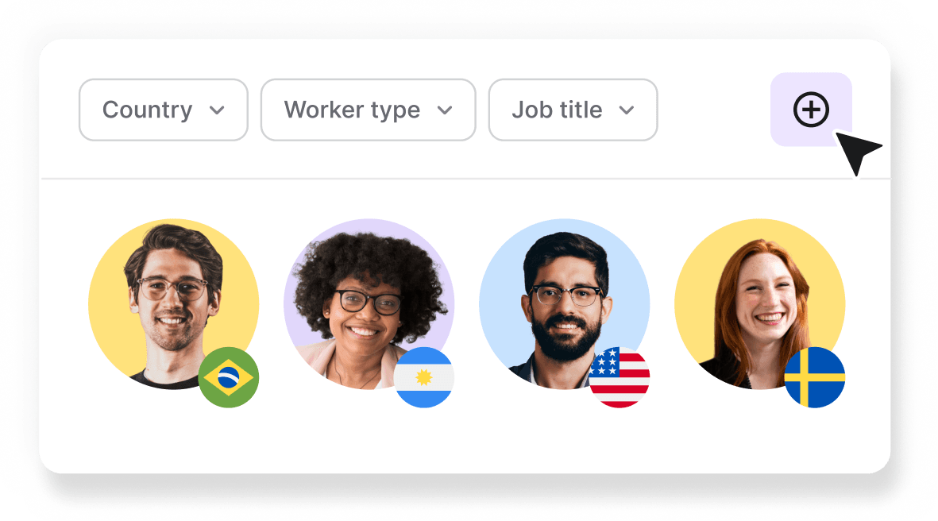Click the Country label text

(x=147, y=110)
